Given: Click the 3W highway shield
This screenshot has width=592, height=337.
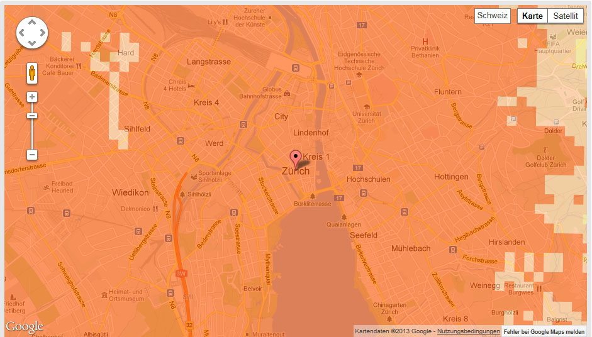Looking at the screenshot, I should tap(181, 273).
